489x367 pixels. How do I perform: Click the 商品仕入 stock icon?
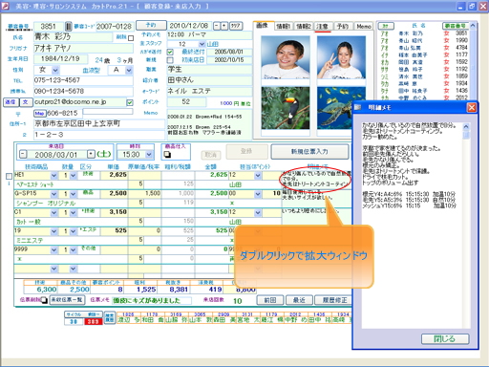pyautogui.click(x=167, y=155)
